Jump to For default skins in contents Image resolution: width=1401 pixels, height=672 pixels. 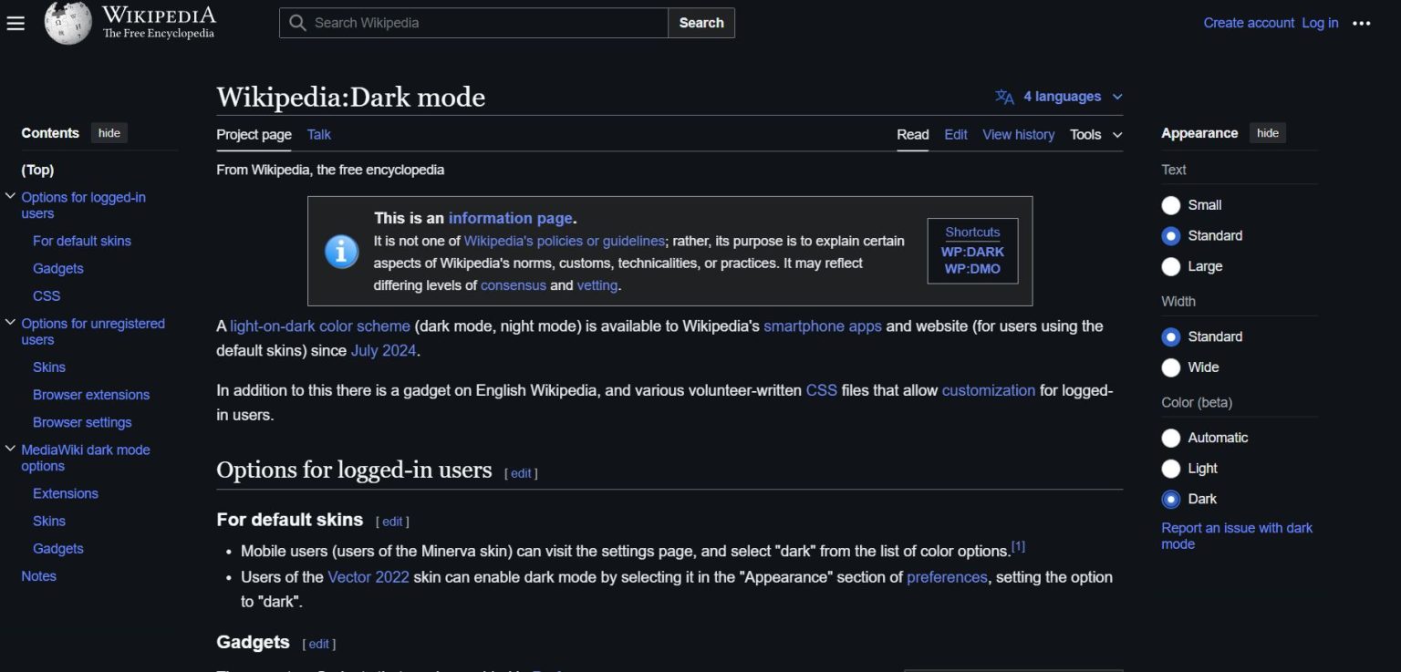point(82,241)
